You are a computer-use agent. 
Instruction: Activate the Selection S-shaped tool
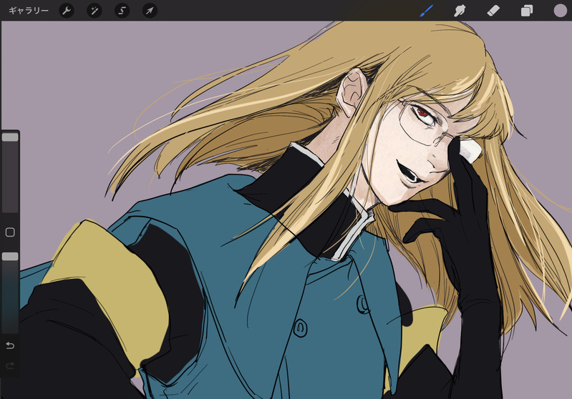click(122, 11)
